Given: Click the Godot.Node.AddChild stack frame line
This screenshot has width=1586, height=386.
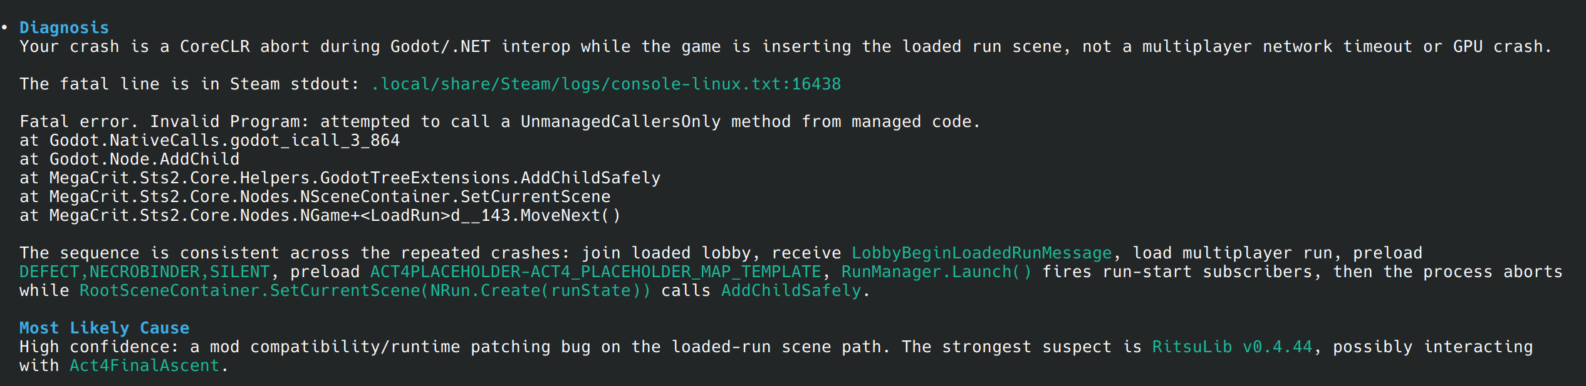Looking at the screenshot, I should [130, 159].
